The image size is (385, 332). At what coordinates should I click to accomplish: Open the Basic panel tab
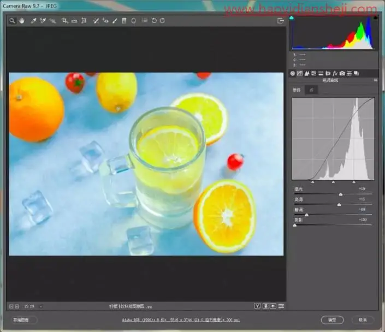click(x=292, y=73)
